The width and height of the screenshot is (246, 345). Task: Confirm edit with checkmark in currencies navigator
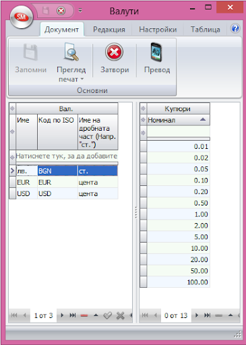(107, 315)
